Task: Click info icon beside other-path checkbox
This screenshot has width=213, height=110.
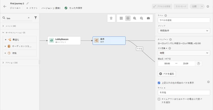Action: click(208, 82)
